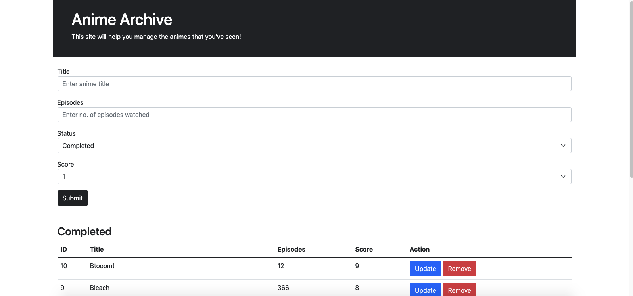Click the Score field label above the dropdown

[x=65, y=164]
